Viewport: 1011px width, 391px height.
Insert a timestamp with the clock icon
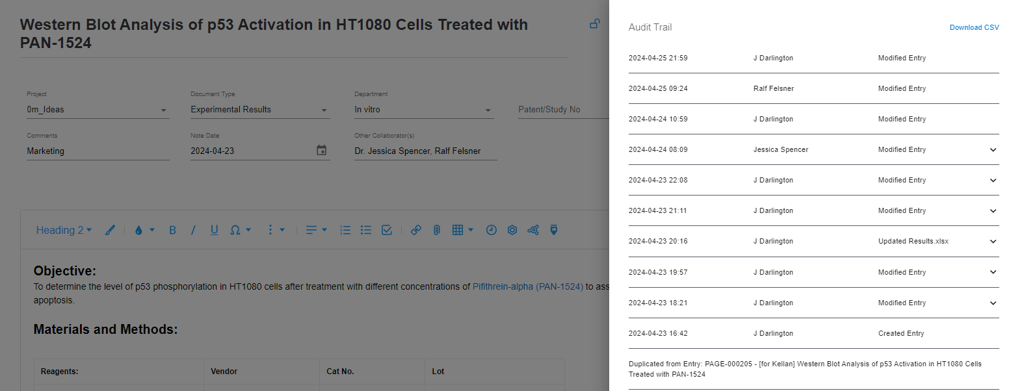[x=491, y=229]
